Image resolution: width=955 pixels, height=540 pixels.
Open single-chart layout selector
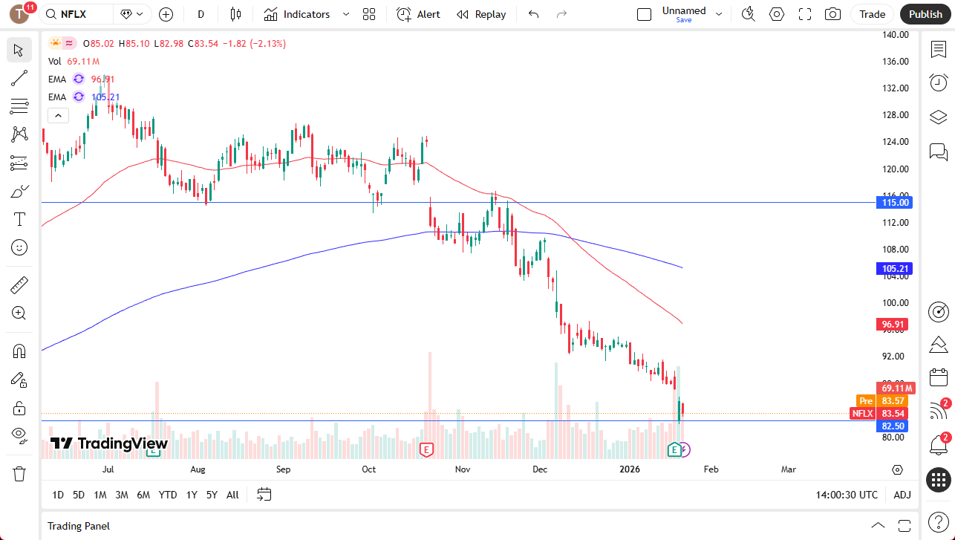[x=645, y=14]
